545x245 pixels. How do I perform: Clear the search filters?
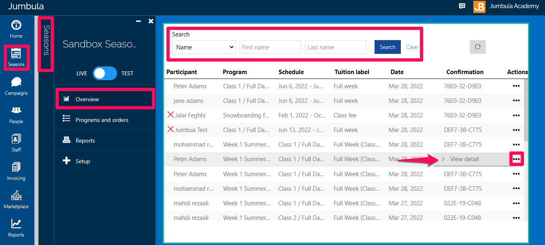click(x=412, y=47)
